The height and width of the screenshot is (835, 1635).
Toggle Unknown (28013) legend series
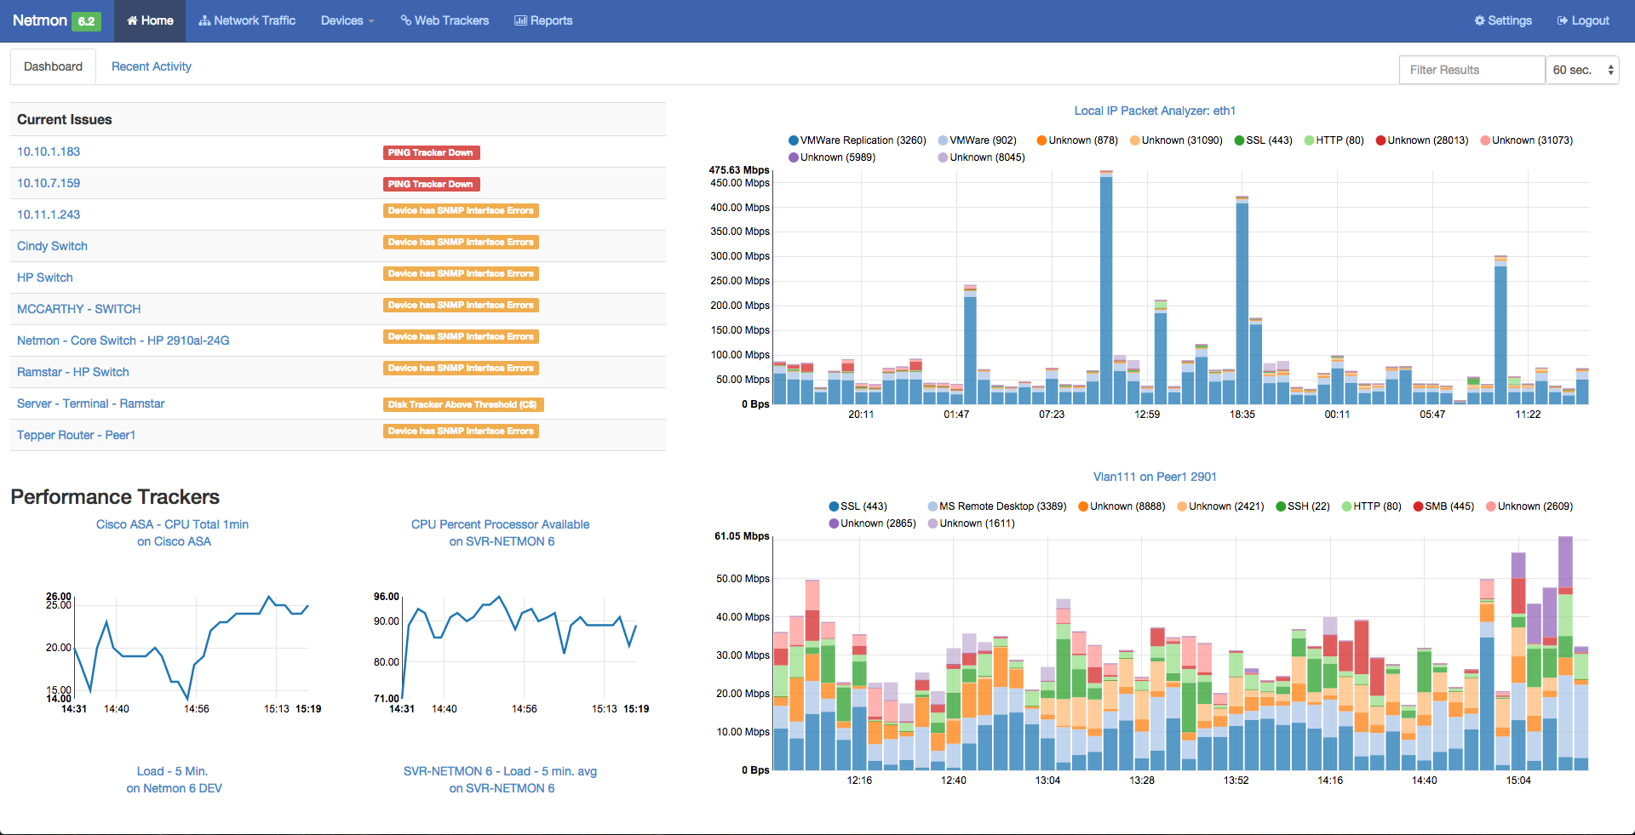tap(1422, 140)
